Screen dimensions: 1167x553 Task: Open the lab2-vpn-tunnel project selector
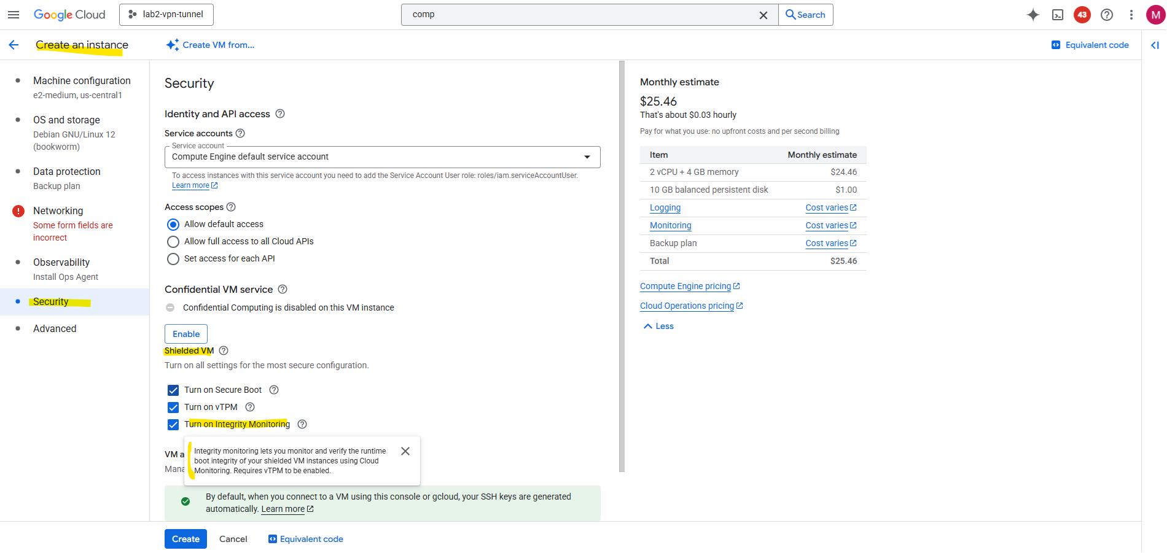click(166, 15)
